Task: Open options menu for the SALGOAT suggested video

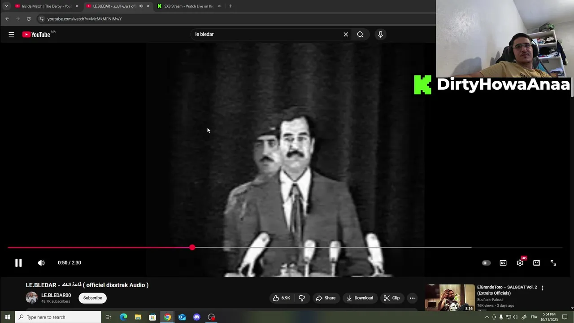Action: 543,288
